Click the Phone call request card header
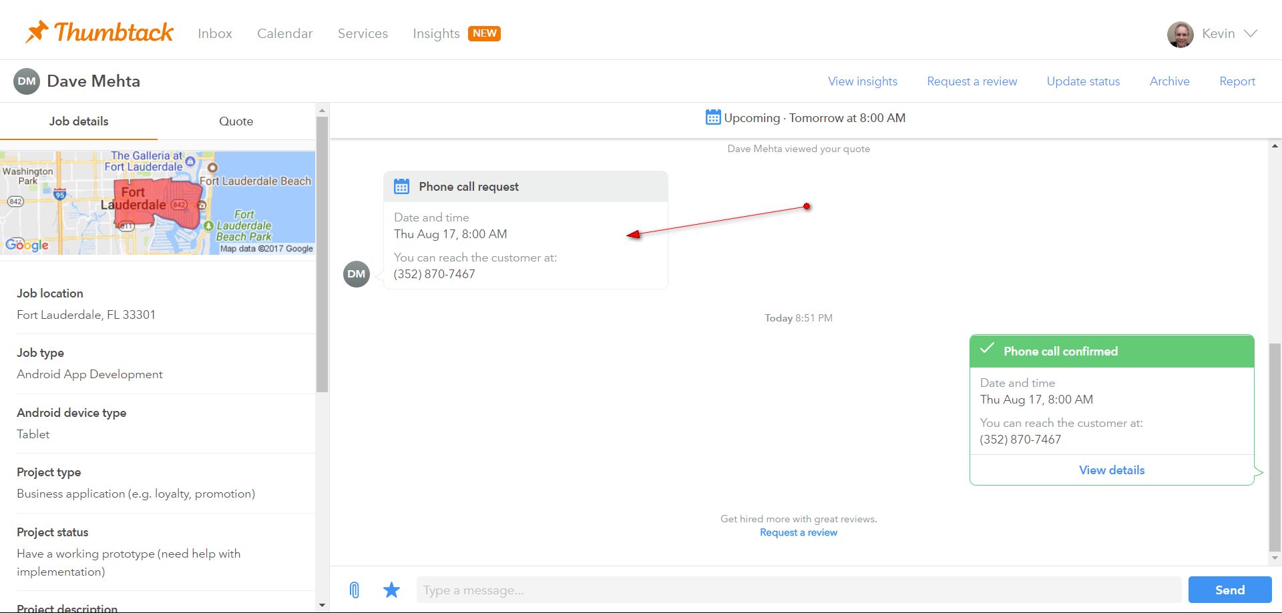Screen dimensions: 1282x613 click(525, 187)
